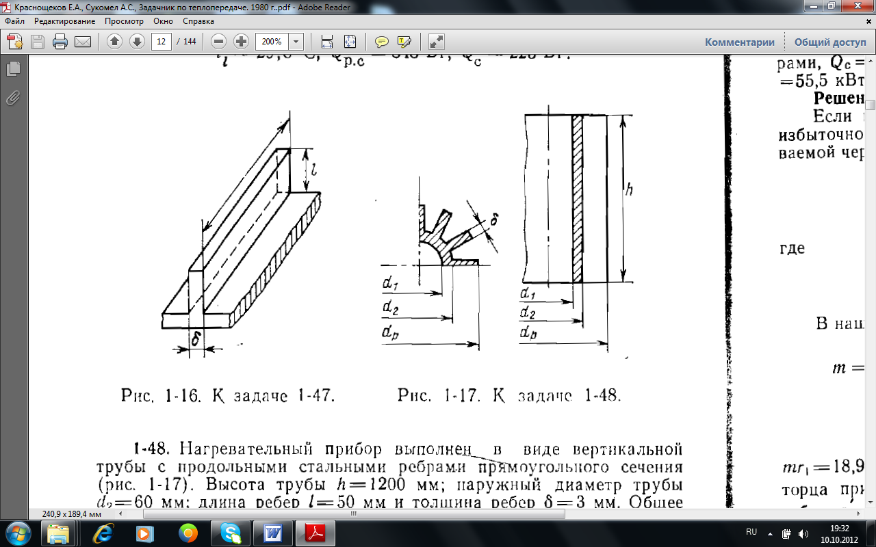Fit one full page icon
Screen dimensions: 876x547
point(350,42)
